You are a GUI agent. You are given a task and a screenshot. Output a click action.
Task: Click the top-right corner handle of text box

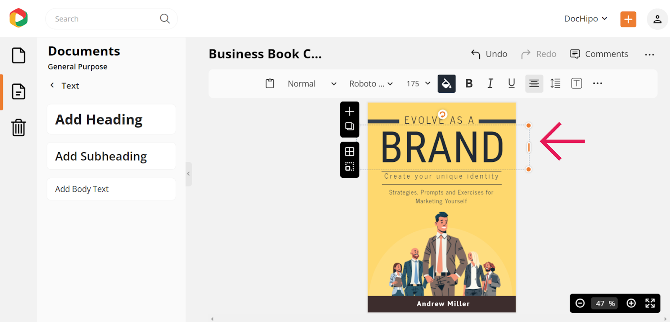[x=529, y=125]
